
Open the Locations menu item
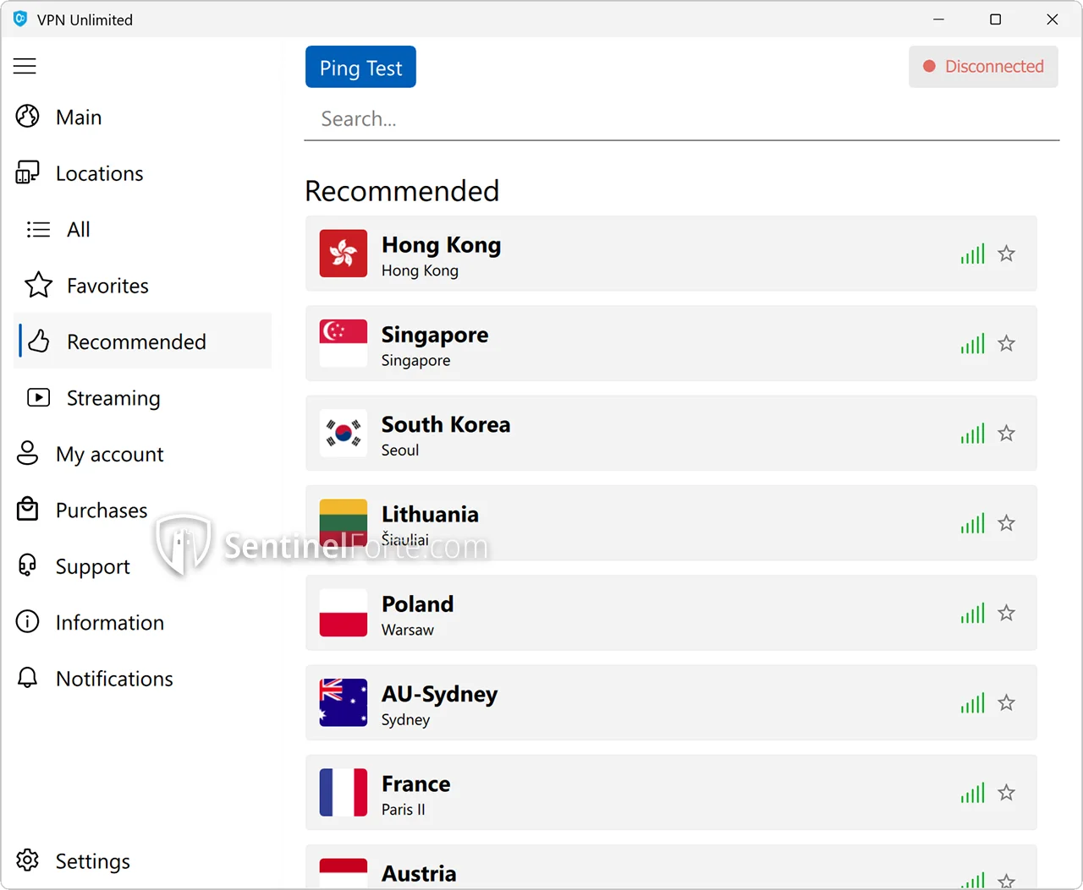pyautogui.click(x=142, y=173)
